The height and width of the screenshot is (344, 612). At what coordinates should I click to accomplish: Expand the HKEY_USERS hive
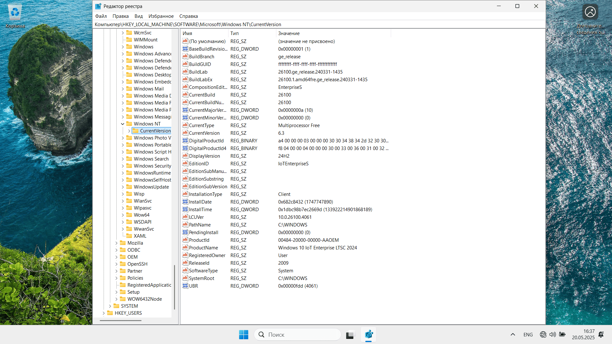tap(104, 313)
